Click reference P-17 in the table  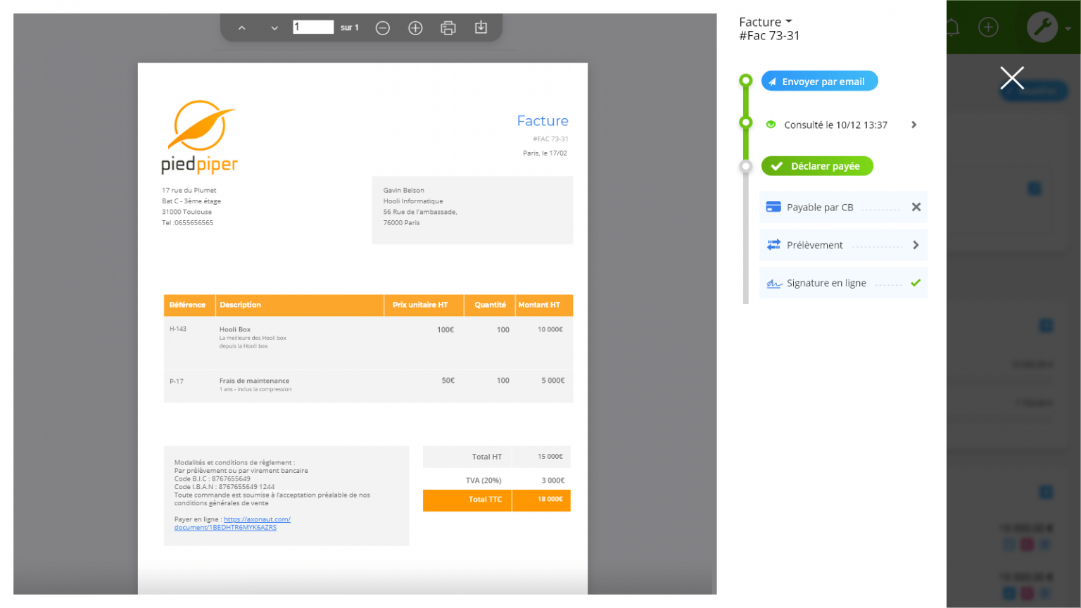click(x=177, y=381)
